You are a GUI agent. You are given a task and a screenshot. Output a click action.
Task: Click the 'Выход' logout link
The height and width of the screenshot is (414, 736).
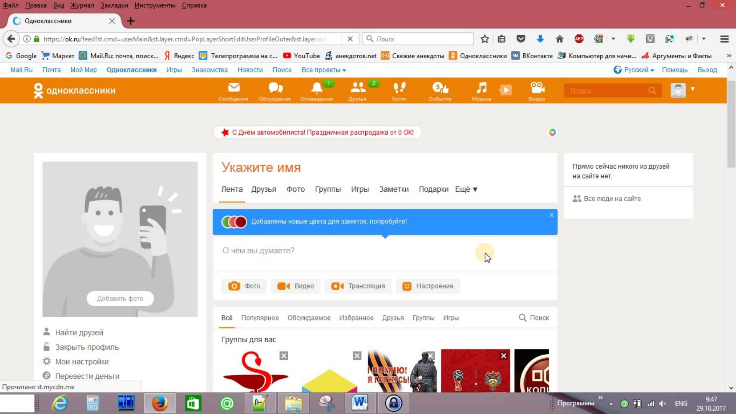(707, 70)
